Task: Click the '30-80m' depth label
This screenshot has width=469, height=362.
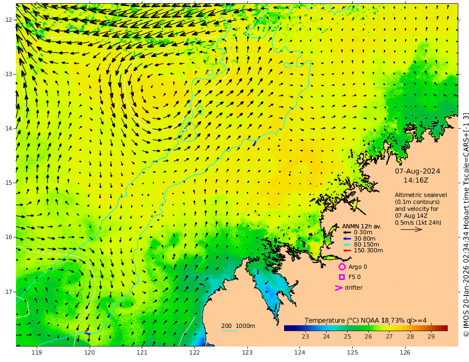Action: tap(365, 238)
